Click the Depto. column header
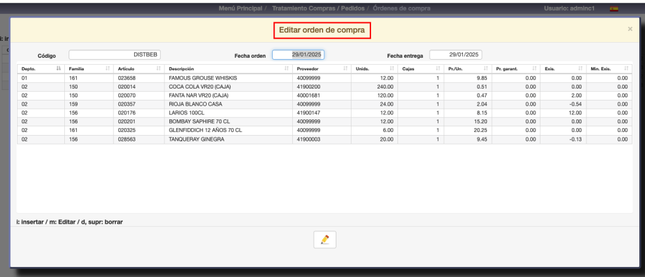 coord(41,68)
